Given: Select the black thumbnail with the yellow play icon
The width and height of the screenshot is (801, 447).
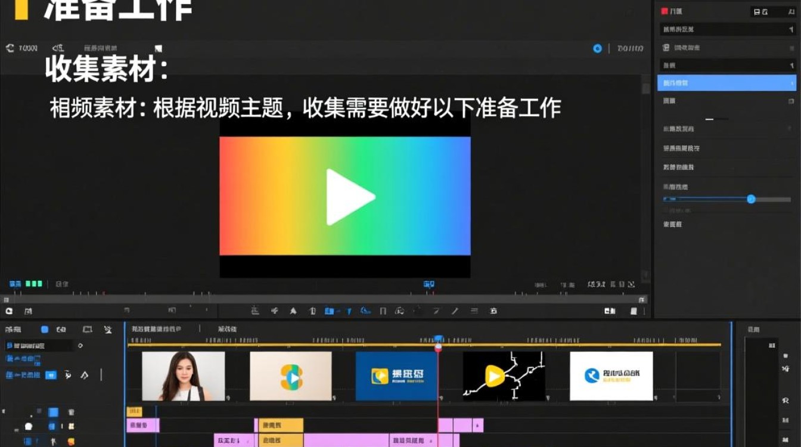Looking at the screenshot, I should click(504, 376).
